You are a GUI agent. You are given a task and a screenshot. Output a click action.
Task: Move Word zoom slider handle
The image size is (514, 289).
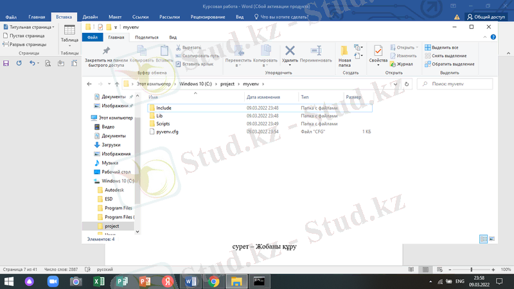click(x=472, y=269)
